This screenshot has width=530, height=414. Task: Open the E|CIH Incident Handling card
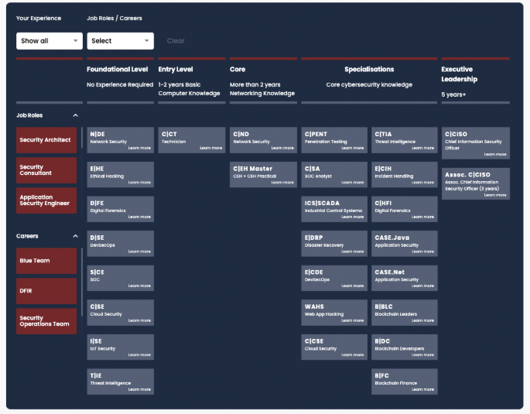[x=405, y=174]
